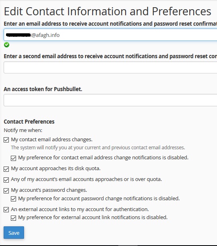Toggle email accounts approaches or over quota checkbox
The width and height of the screenshot is (217, 246).
[x=6, y=180]
